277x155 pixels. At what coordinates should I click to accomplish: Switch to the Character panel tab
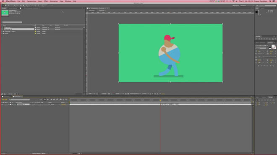pos(270,43)
